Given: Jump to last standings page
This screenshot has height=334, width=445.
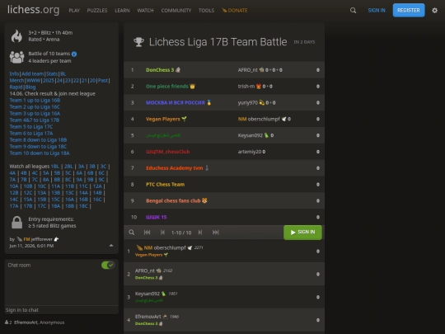Looking at the screenshot, I should [216, 233].
